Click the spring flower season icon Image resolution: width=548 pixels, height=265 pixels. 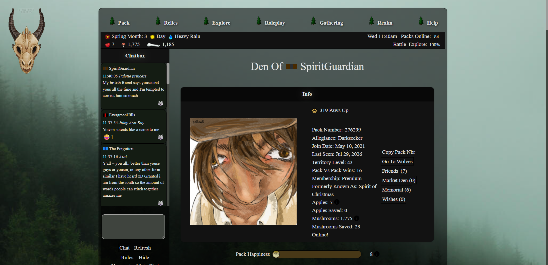pos(107,37)
